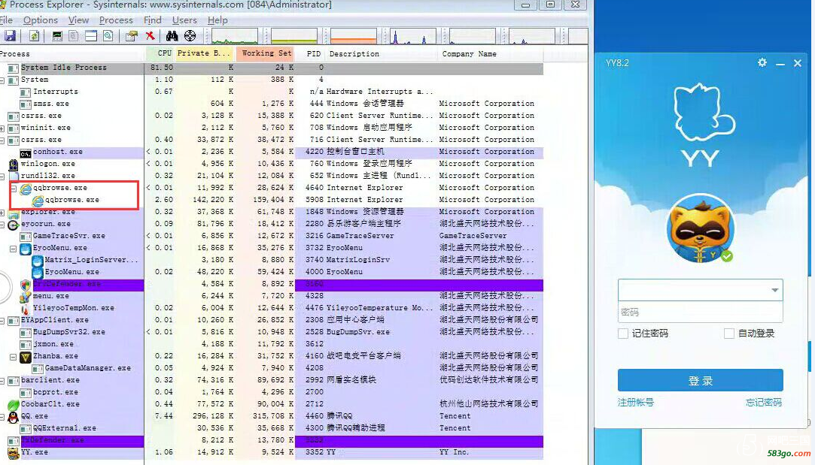Open the process Properties toolbar icon
The height and width of the screenshot is (465, 815).
click(132, 36)
